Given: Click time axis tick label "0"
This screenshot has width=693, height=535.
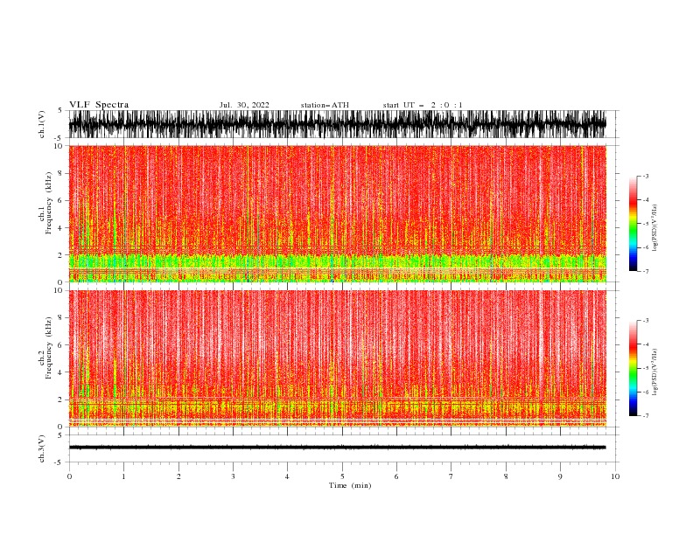Looking at the screenshot, I should [x=69, y=476].
